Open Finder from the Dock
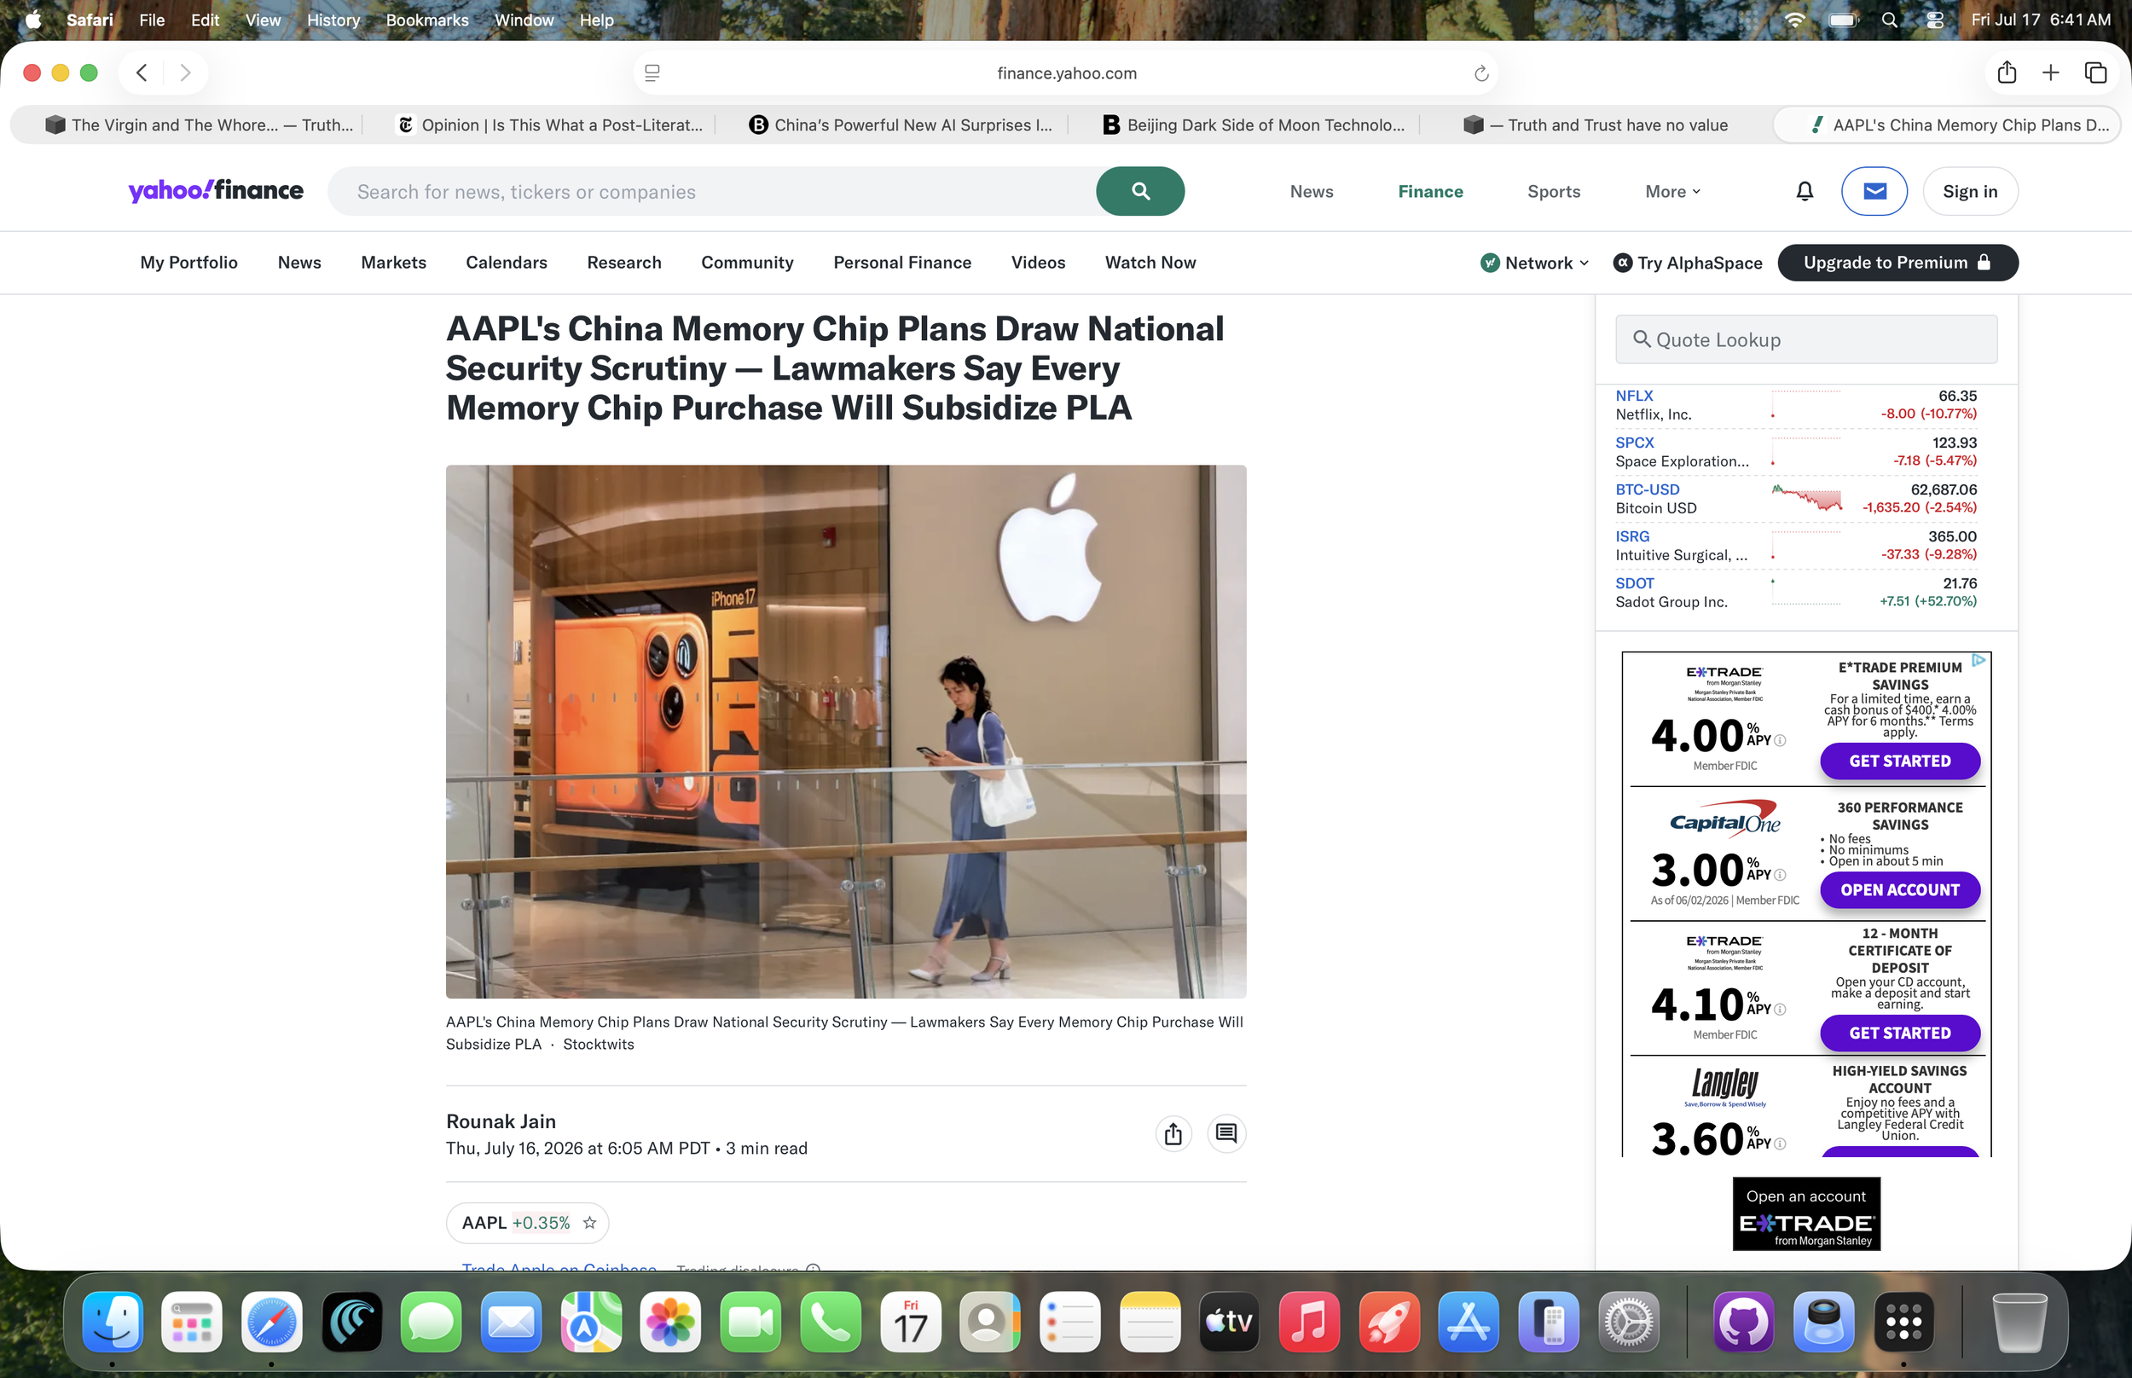The image size is (2132, 1378). 113,1322
